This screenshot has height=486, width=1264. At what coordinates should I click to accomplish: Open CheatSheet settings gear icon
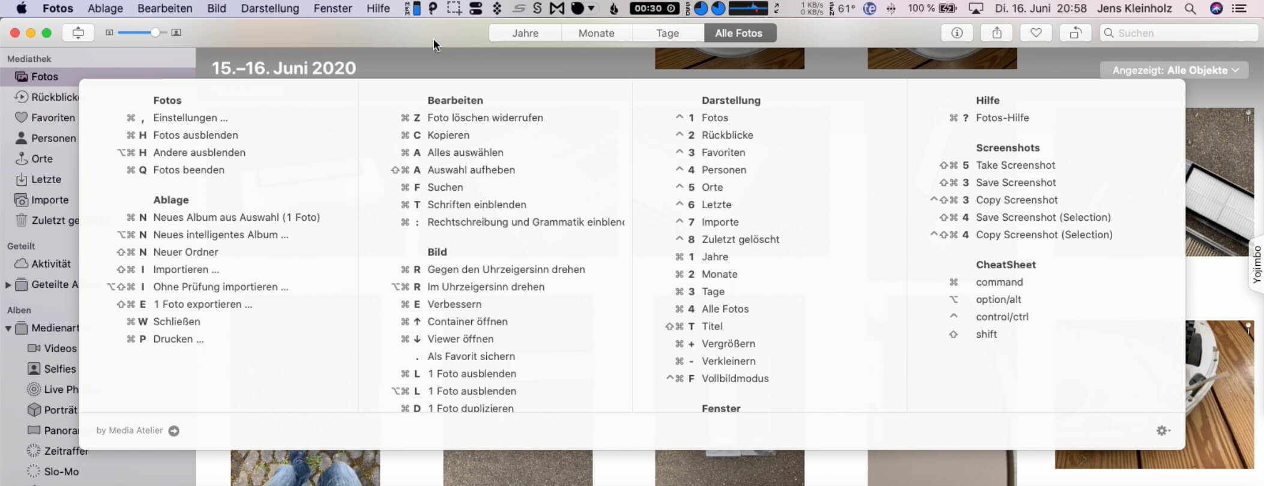(x=1163, y=430)
